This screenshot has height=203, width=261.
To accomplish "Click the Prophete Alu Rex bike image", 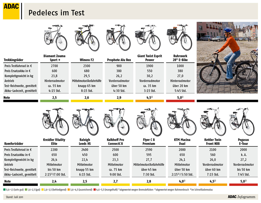I will (x=118, y=38).
